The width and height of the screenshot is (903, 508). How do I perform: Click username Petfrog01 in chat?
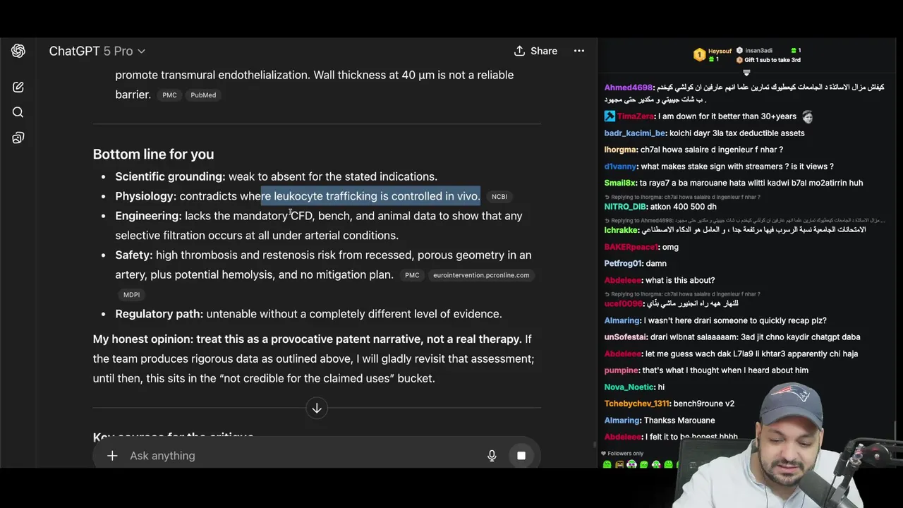pyautogui.click(x=624, y=263)
